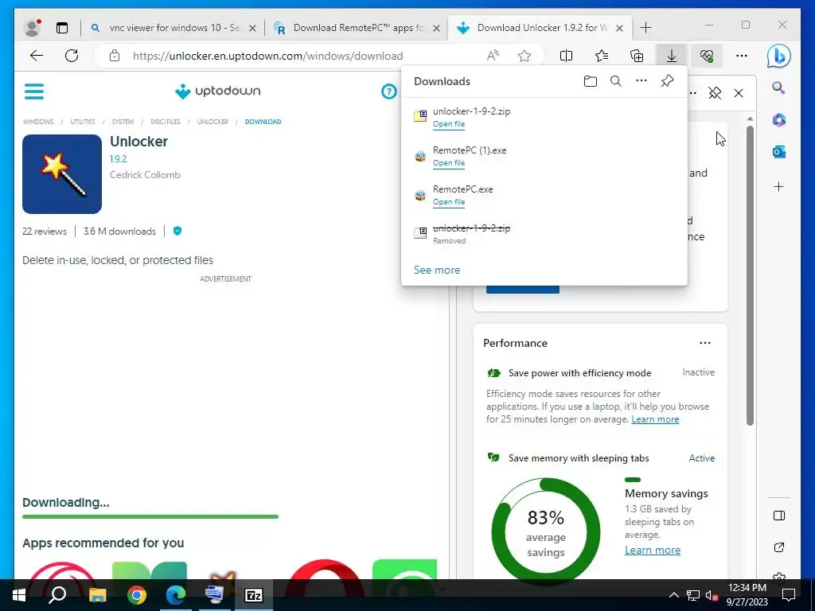The width and height of the screenshot is (815, 611).
Task: Add this page to favorites star
Action: click(x=524, y=56)
